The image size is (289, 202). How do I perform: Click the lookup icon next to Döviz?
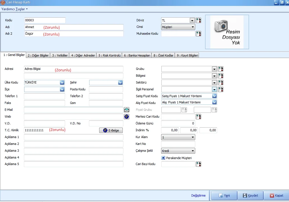[198, 20]
